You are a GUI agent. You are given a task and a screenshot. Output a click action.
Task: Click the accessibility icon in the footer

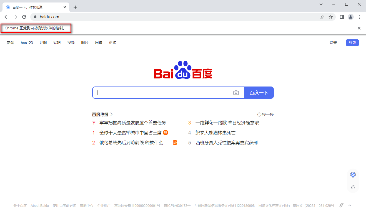(342, 205)
